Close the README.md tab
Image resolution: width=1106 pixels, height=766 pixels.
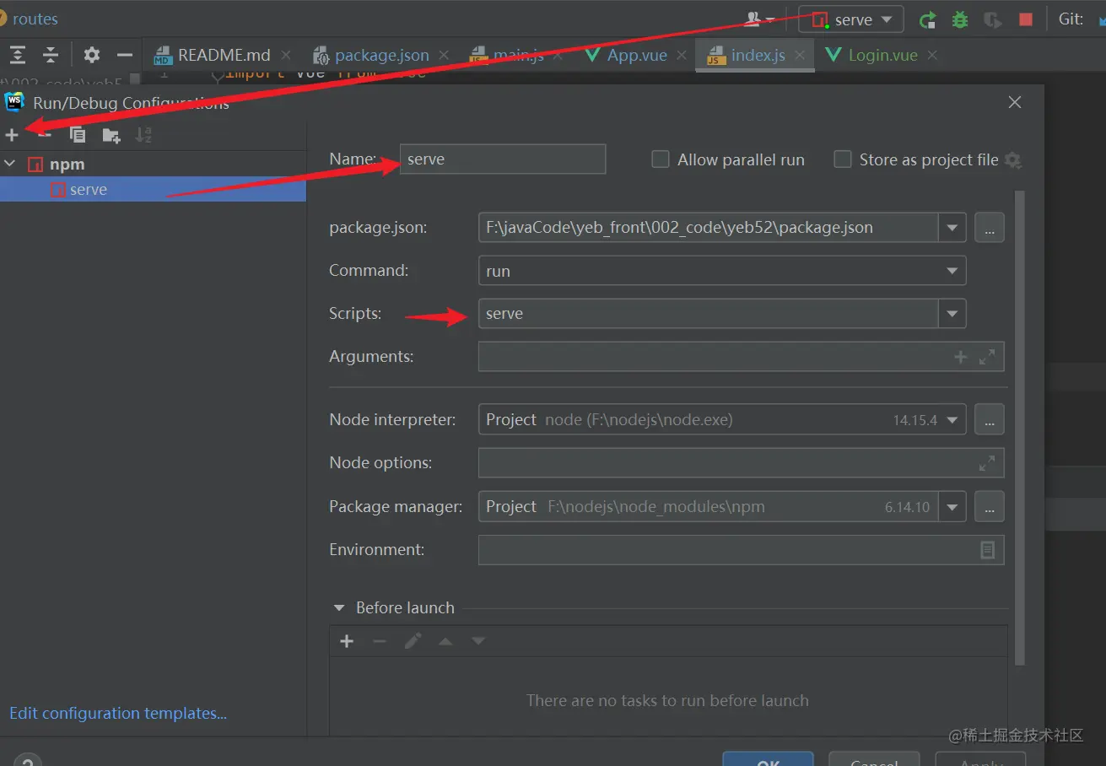tap(286, 55)
